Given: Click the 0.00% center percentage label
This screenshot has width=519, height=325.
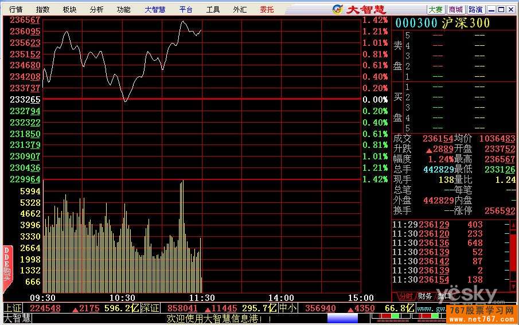Looking at the screenshot, I should click(375, 100).
